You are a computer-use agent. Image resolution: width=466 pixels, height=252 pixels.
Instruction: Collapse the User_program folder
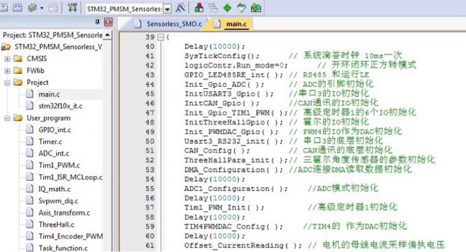pyautogui.click(x=7, y=118)
